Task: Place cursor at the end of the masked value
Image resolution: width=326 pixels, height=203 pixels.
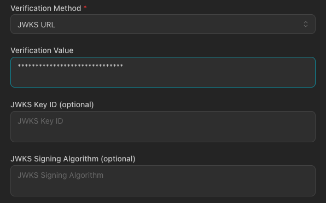Action: click(x=124, y=66)
